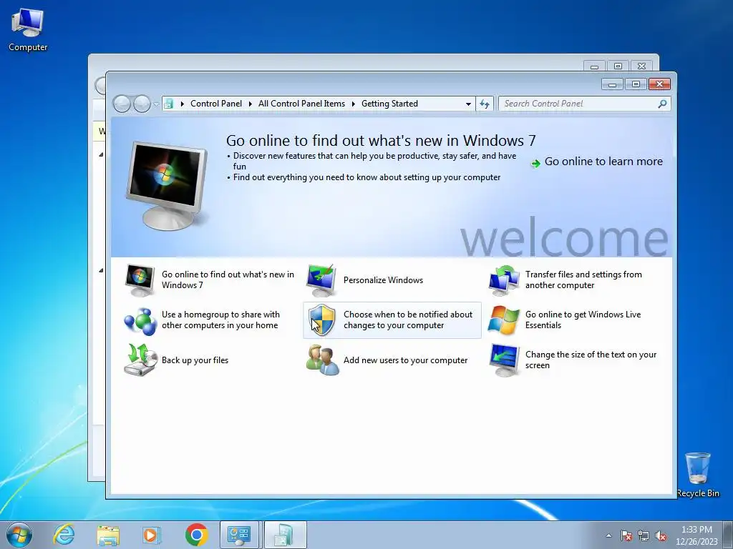Click the refresh button beside address bar
Viewport: 733px width, 549px height.
(485, 104)
